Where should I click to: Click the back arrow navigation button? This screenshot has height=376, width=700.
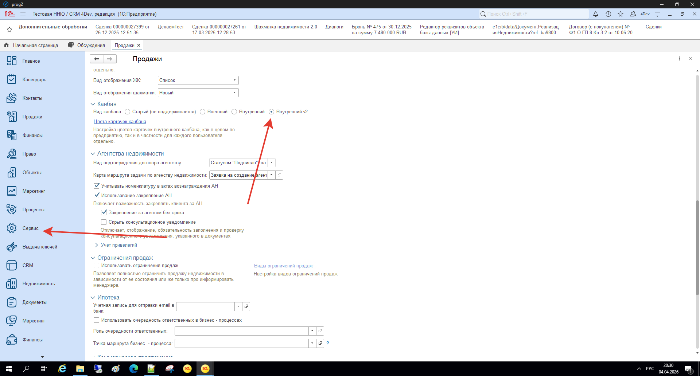97,59
